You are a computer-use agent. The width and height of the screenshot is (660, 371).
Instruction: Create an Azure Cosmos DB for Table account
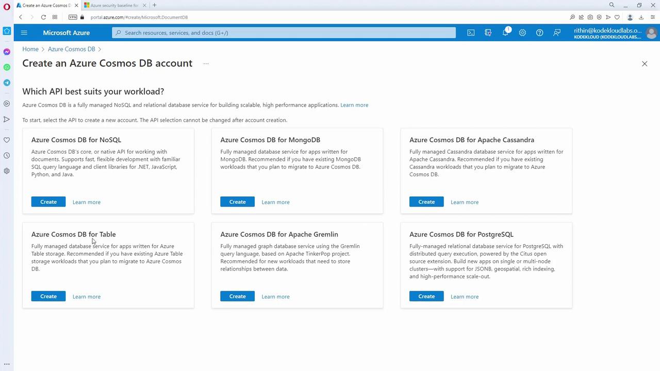48,296
